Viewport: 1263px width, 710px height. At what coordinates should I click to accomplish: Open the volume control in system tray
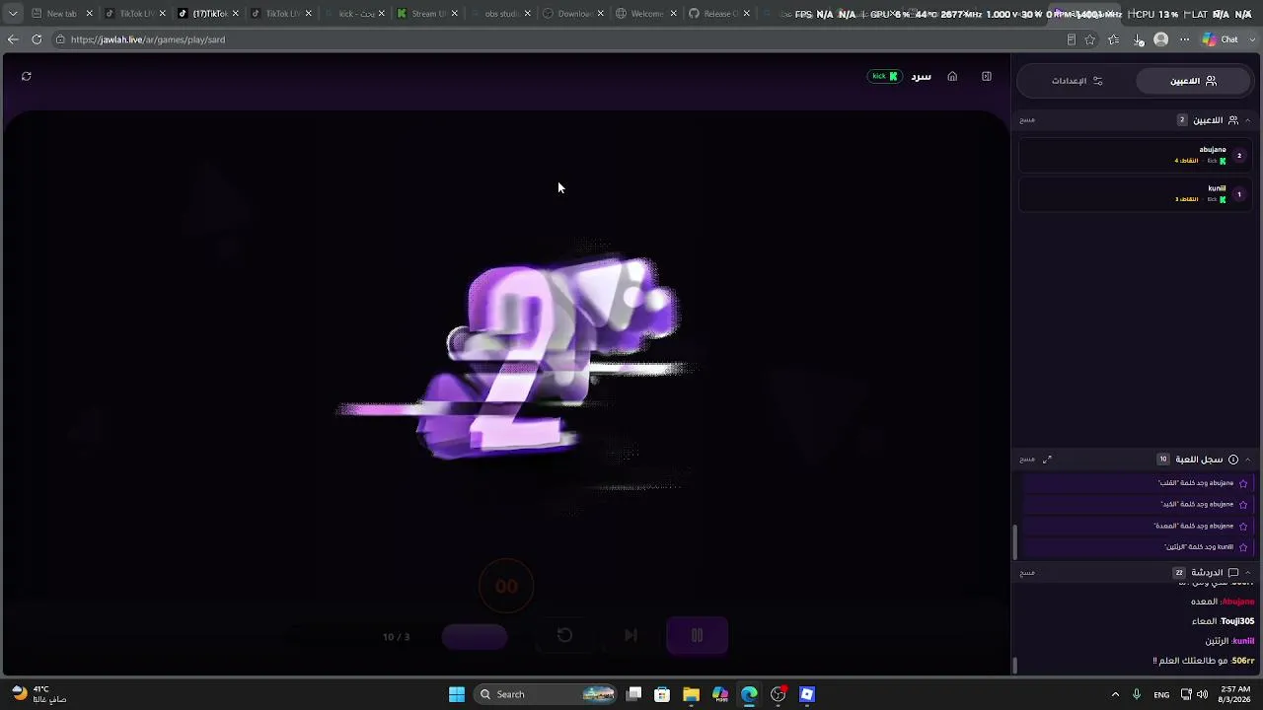coord(1202,694)
